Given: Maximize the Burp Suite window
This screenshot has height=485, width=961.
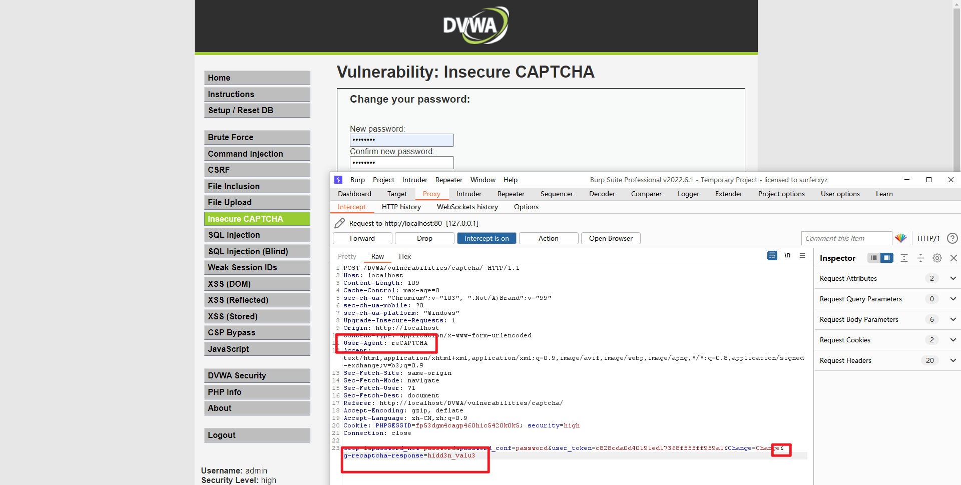Looking at the screenshot, I should (929, 180).
